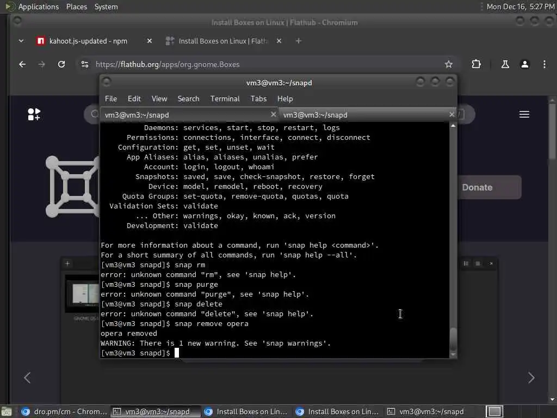Click the Flathub address bar URL
The image size is (557, 418).
168,64
